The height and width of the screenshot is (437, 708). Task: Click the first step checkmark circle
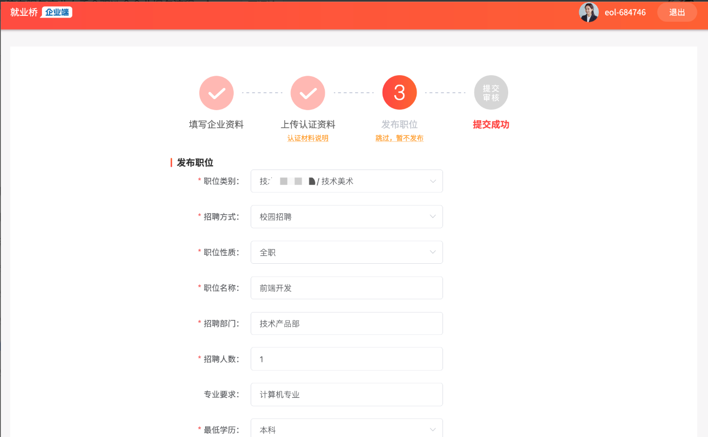216,93
